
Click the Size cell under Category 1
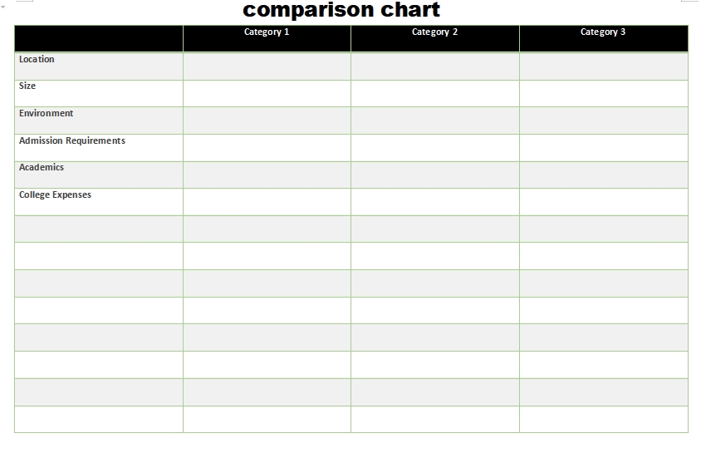(x=267, y=93)
